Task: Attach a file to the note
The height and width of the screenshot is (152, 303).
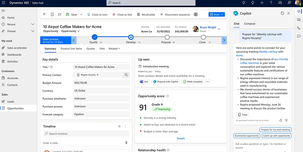Action: (126, 143)
